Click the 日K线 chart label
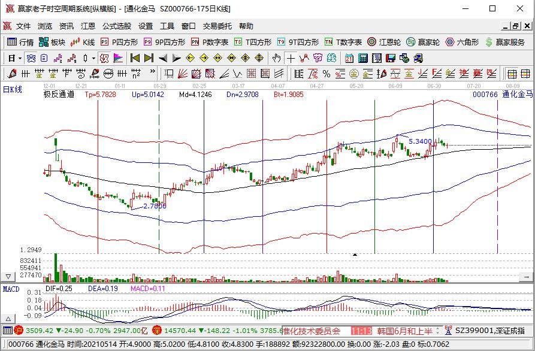This screenshot has width=535, height=351. 13,90
